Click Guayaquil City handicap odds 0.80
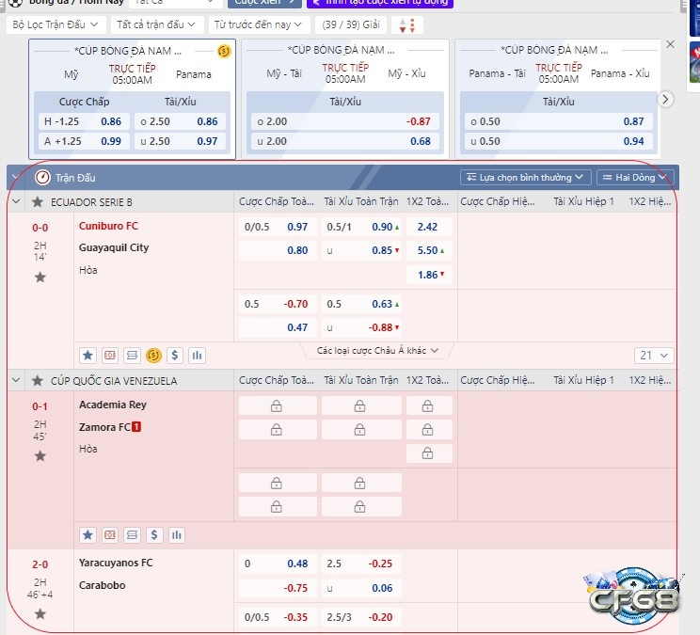This screenshot has width=700, height=635. click(x=297, y=250)
